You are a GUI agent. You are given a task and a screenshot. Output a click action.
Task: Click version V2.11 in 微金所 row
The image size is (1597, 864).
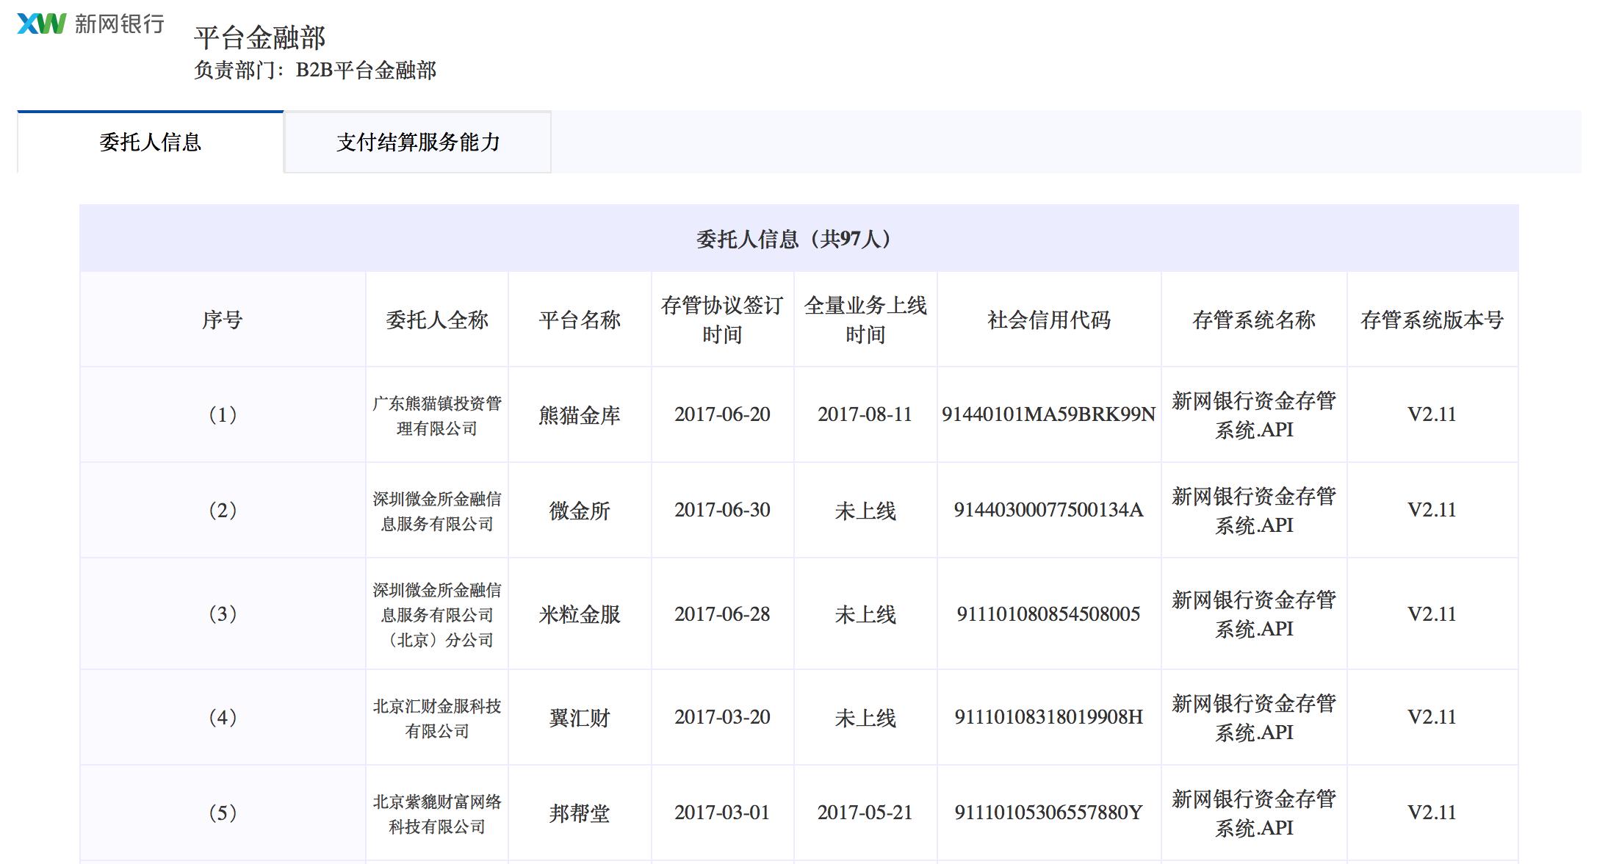click(x=1432, y=510)
